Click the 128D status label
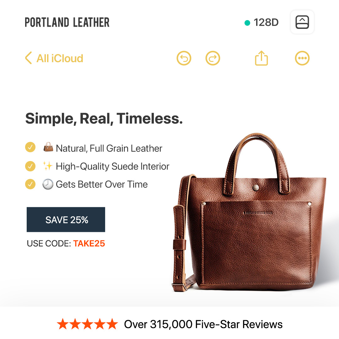 [266, 23]
